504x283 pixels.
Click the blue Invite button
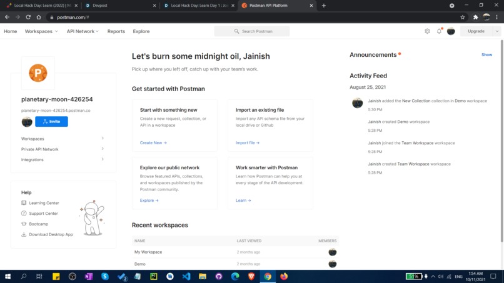tap(51, 122)
